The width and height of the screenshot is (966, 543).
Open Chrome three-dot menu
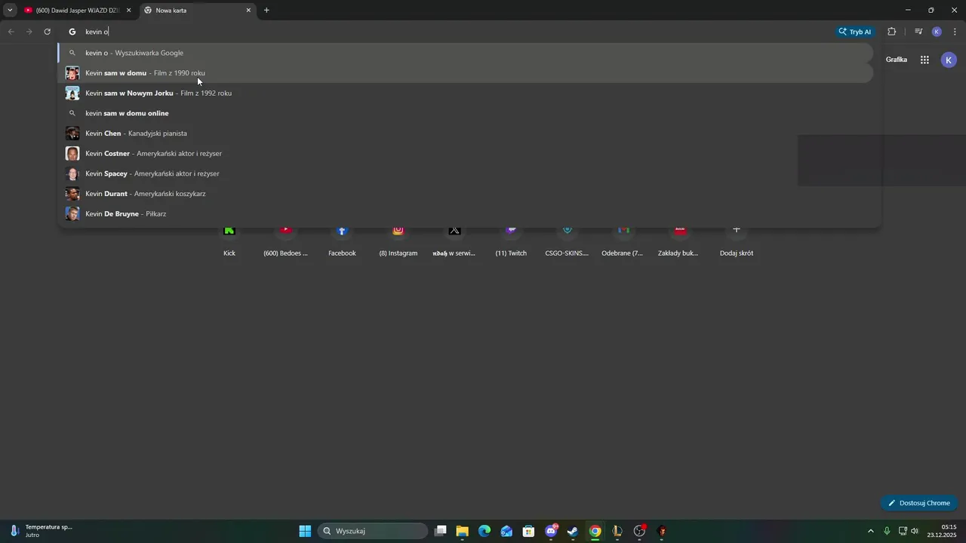[955, 32]
